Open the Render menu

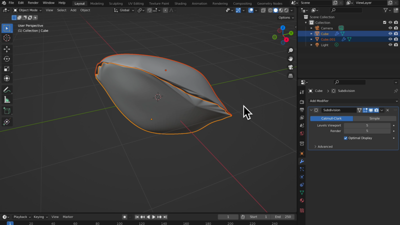click(33, 3)
